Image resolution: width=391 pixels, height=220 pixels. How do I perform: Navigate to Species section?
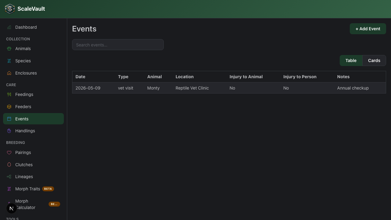[x=33, y=61]
